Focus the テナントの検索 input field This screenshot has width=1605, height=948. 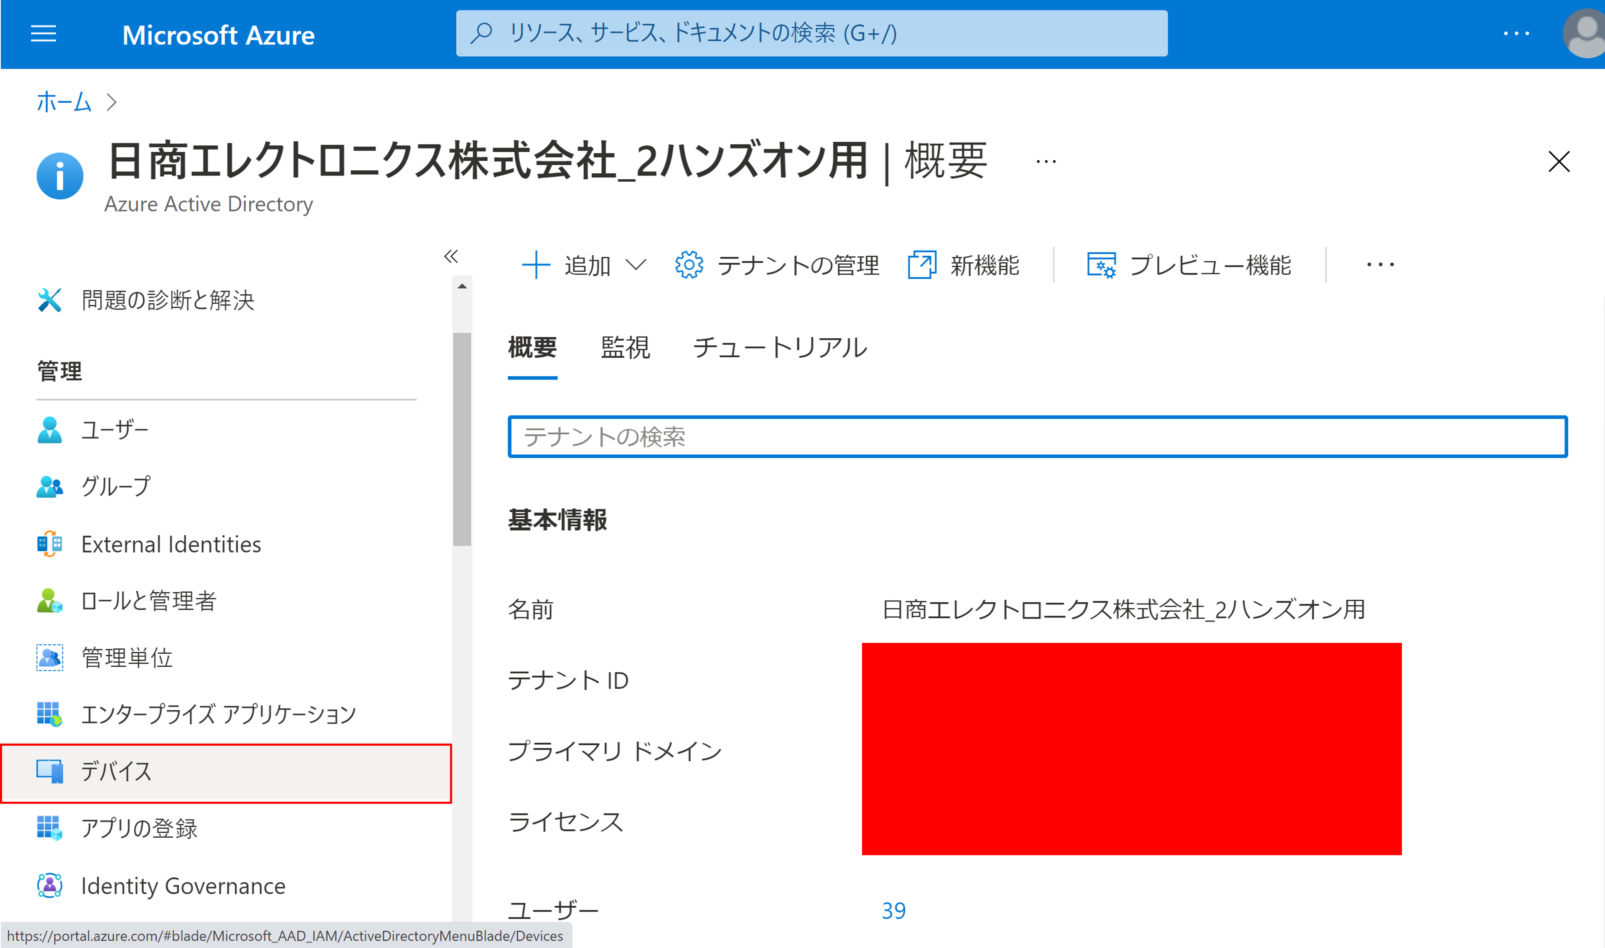(x=1037, y=437)
